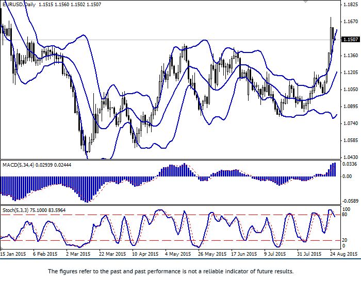Click the 22 Mar 2015 date label
The width and height of the screenshot is (361, 284).
pyautogui.click(x=112, y=254)
